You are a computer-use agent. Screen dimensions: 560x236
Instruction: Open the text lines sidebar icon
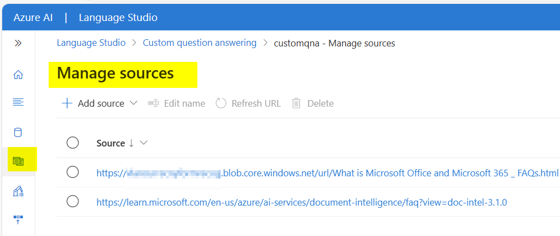18,102
